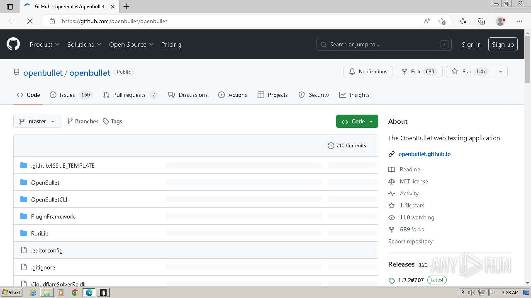This screenshot has width=531, height=298.
Task: Launch Chrome from the taskbar
Action: click(75, 293)
